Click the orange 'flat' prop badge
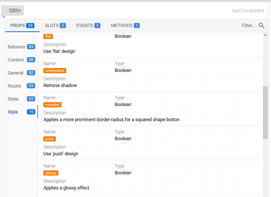The height and width of the screenshot is (197, 271). pyautogui.click(x=48, y=36)
